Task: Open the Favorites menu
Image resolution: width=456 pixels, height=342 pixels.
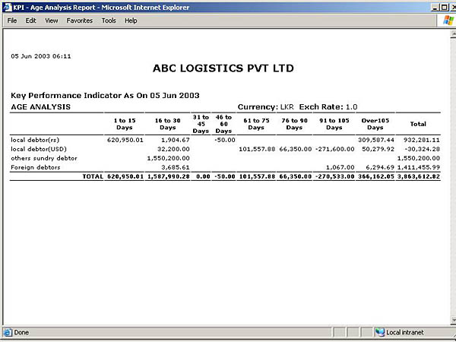Action: pos(79,21)
